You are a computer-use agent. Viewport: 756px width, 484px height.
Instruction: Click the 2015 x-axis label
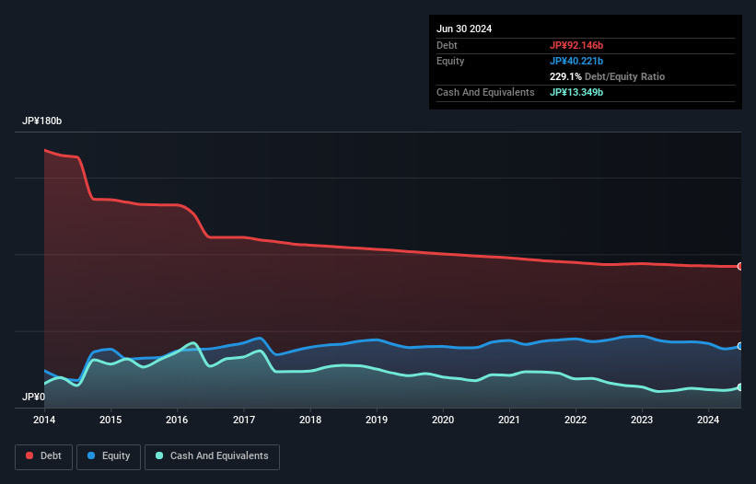tap(110, 420)
